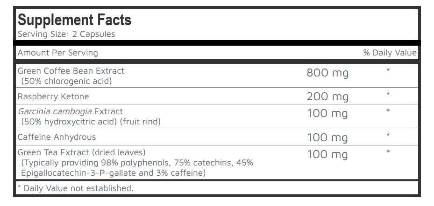Screen dimensions: 434x206
Task: Click the Epigallocatechin-3-P-gallate description line
Action: point(113,173)
